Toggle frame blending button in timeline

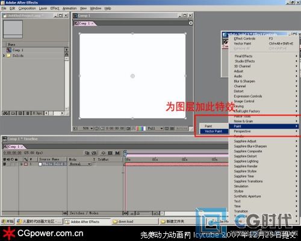(x=110, y=153)
